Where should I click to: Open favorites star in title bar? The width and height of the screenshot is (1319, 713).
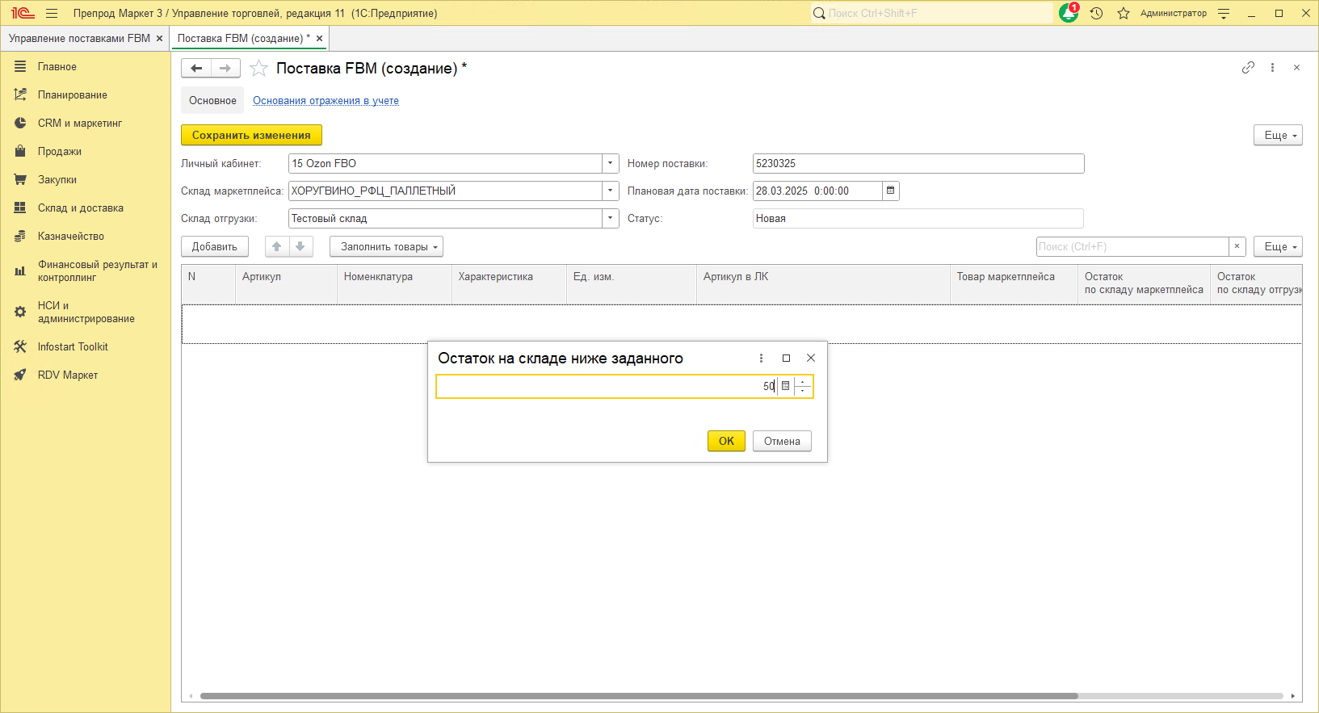point(1123,13)
